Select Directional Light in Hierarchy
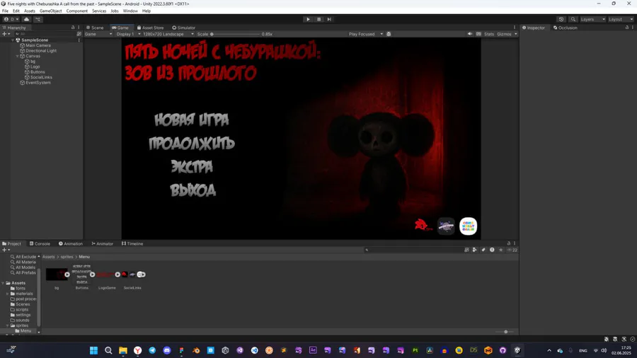The height and width of the screenshot is (358, 637). coord(40,51)
